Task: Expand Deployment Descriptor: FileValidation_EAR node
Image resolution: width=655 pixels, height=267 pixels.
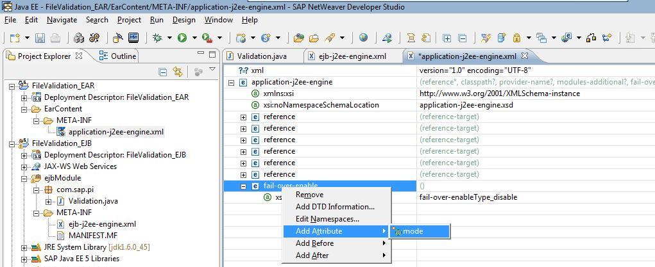Action: coord(24,97)
